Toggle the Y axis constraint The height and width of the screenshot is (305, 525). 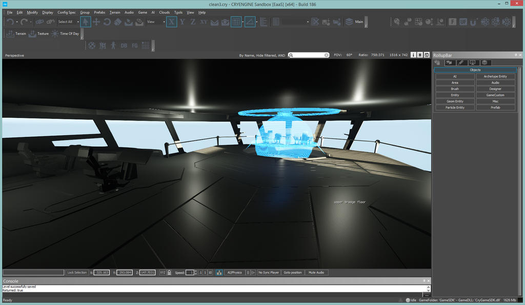point(182,22)
